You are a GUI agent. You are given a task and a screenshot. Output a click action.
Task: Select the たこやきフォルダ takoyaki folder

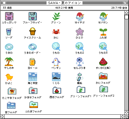pyautogui.click(x=12, y=91)
